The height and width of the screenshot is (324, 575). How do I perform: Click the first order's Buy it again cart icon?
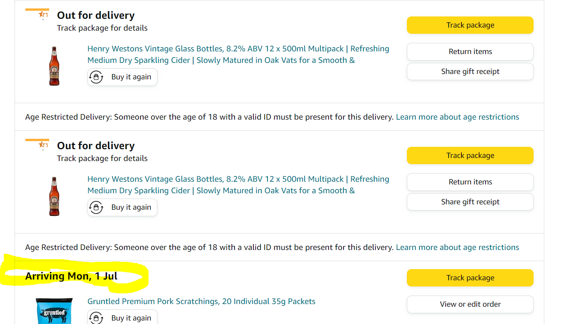point(96,77)
